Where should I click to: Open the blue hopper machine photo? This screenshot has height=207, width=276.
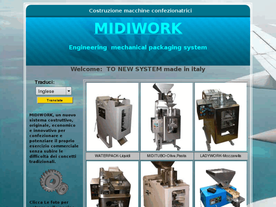(x=221, y=184)
